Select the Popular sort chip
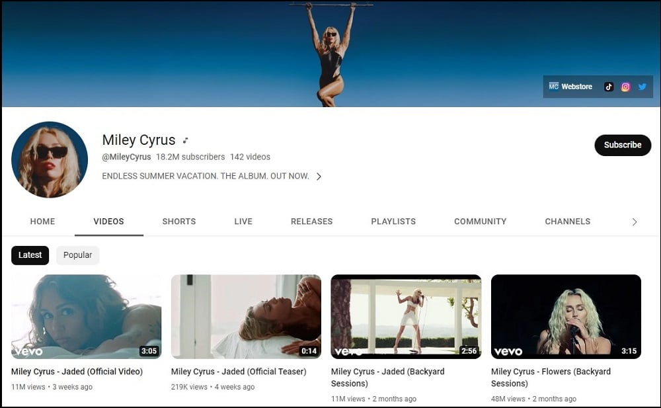661x408 pixels. 77,255
